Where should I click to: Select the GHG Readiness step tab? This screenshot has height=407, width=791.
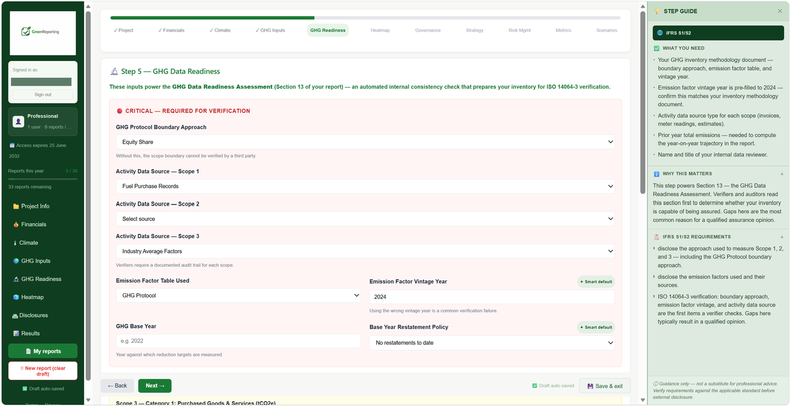[328, 31]
